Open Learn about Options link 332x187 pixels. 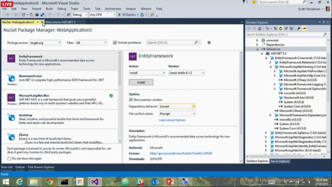[x=172, y=120]
